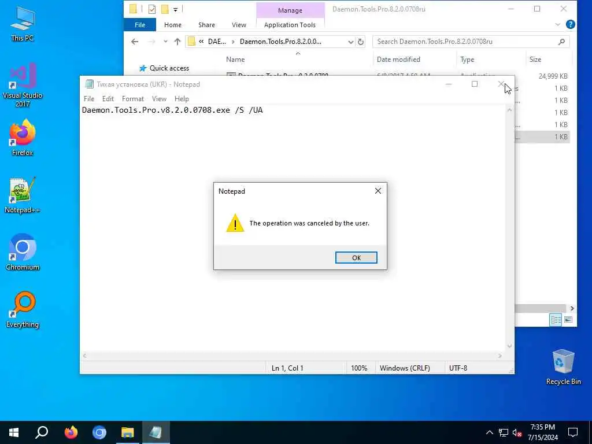Open the Format menu in Notepad
This screenshot has width=592, height=444.
pos(133,98)
